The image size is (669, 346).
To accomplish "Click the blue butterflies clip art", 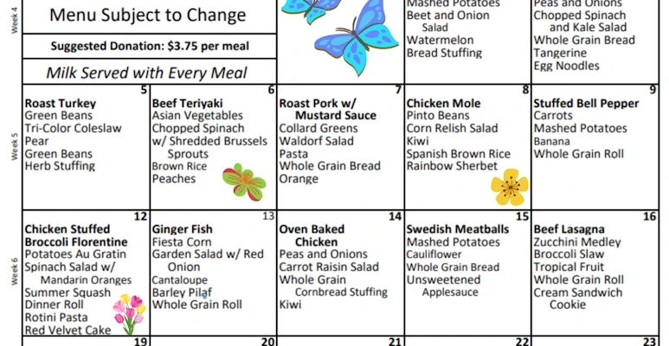I will tap(342, 36).
